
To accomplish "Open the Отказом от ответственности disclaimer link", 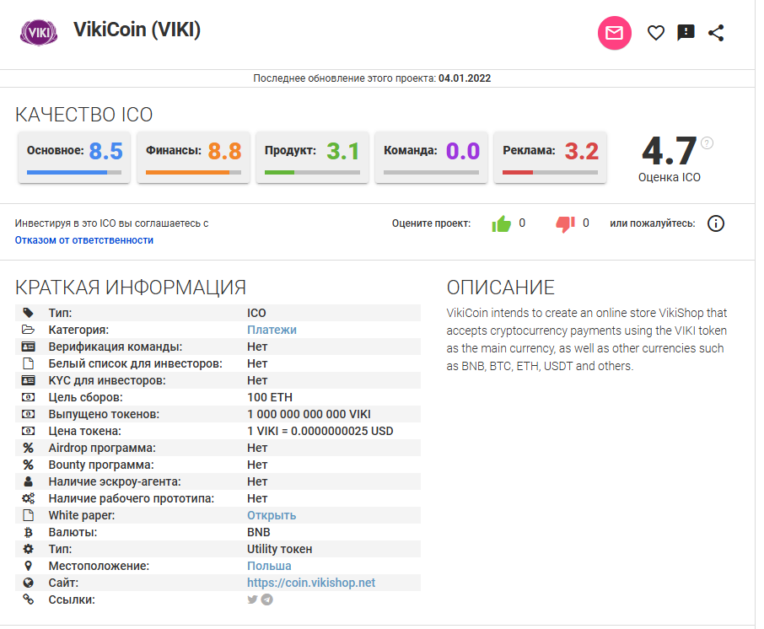I will [x=83, y=240].
